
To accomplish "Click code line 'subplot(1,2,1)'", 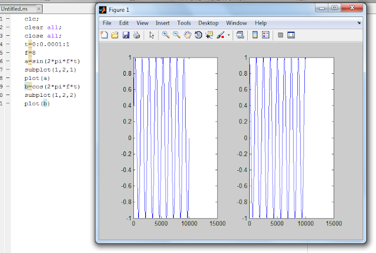I will click(x=51, y=70).
